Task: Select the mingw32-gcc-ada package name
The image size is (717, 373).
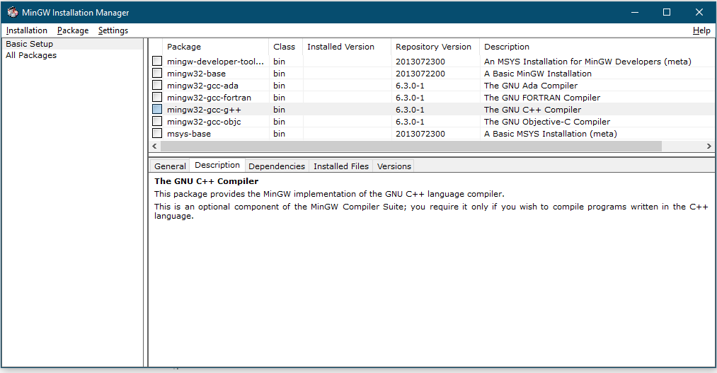Action: point(202,86)
